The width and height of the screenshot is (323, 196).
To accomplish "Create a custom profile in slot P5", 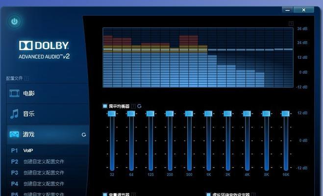I will (48, 193).
